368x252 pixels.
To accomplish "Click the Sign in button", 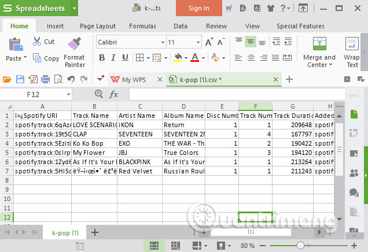I will click(198, 8).
